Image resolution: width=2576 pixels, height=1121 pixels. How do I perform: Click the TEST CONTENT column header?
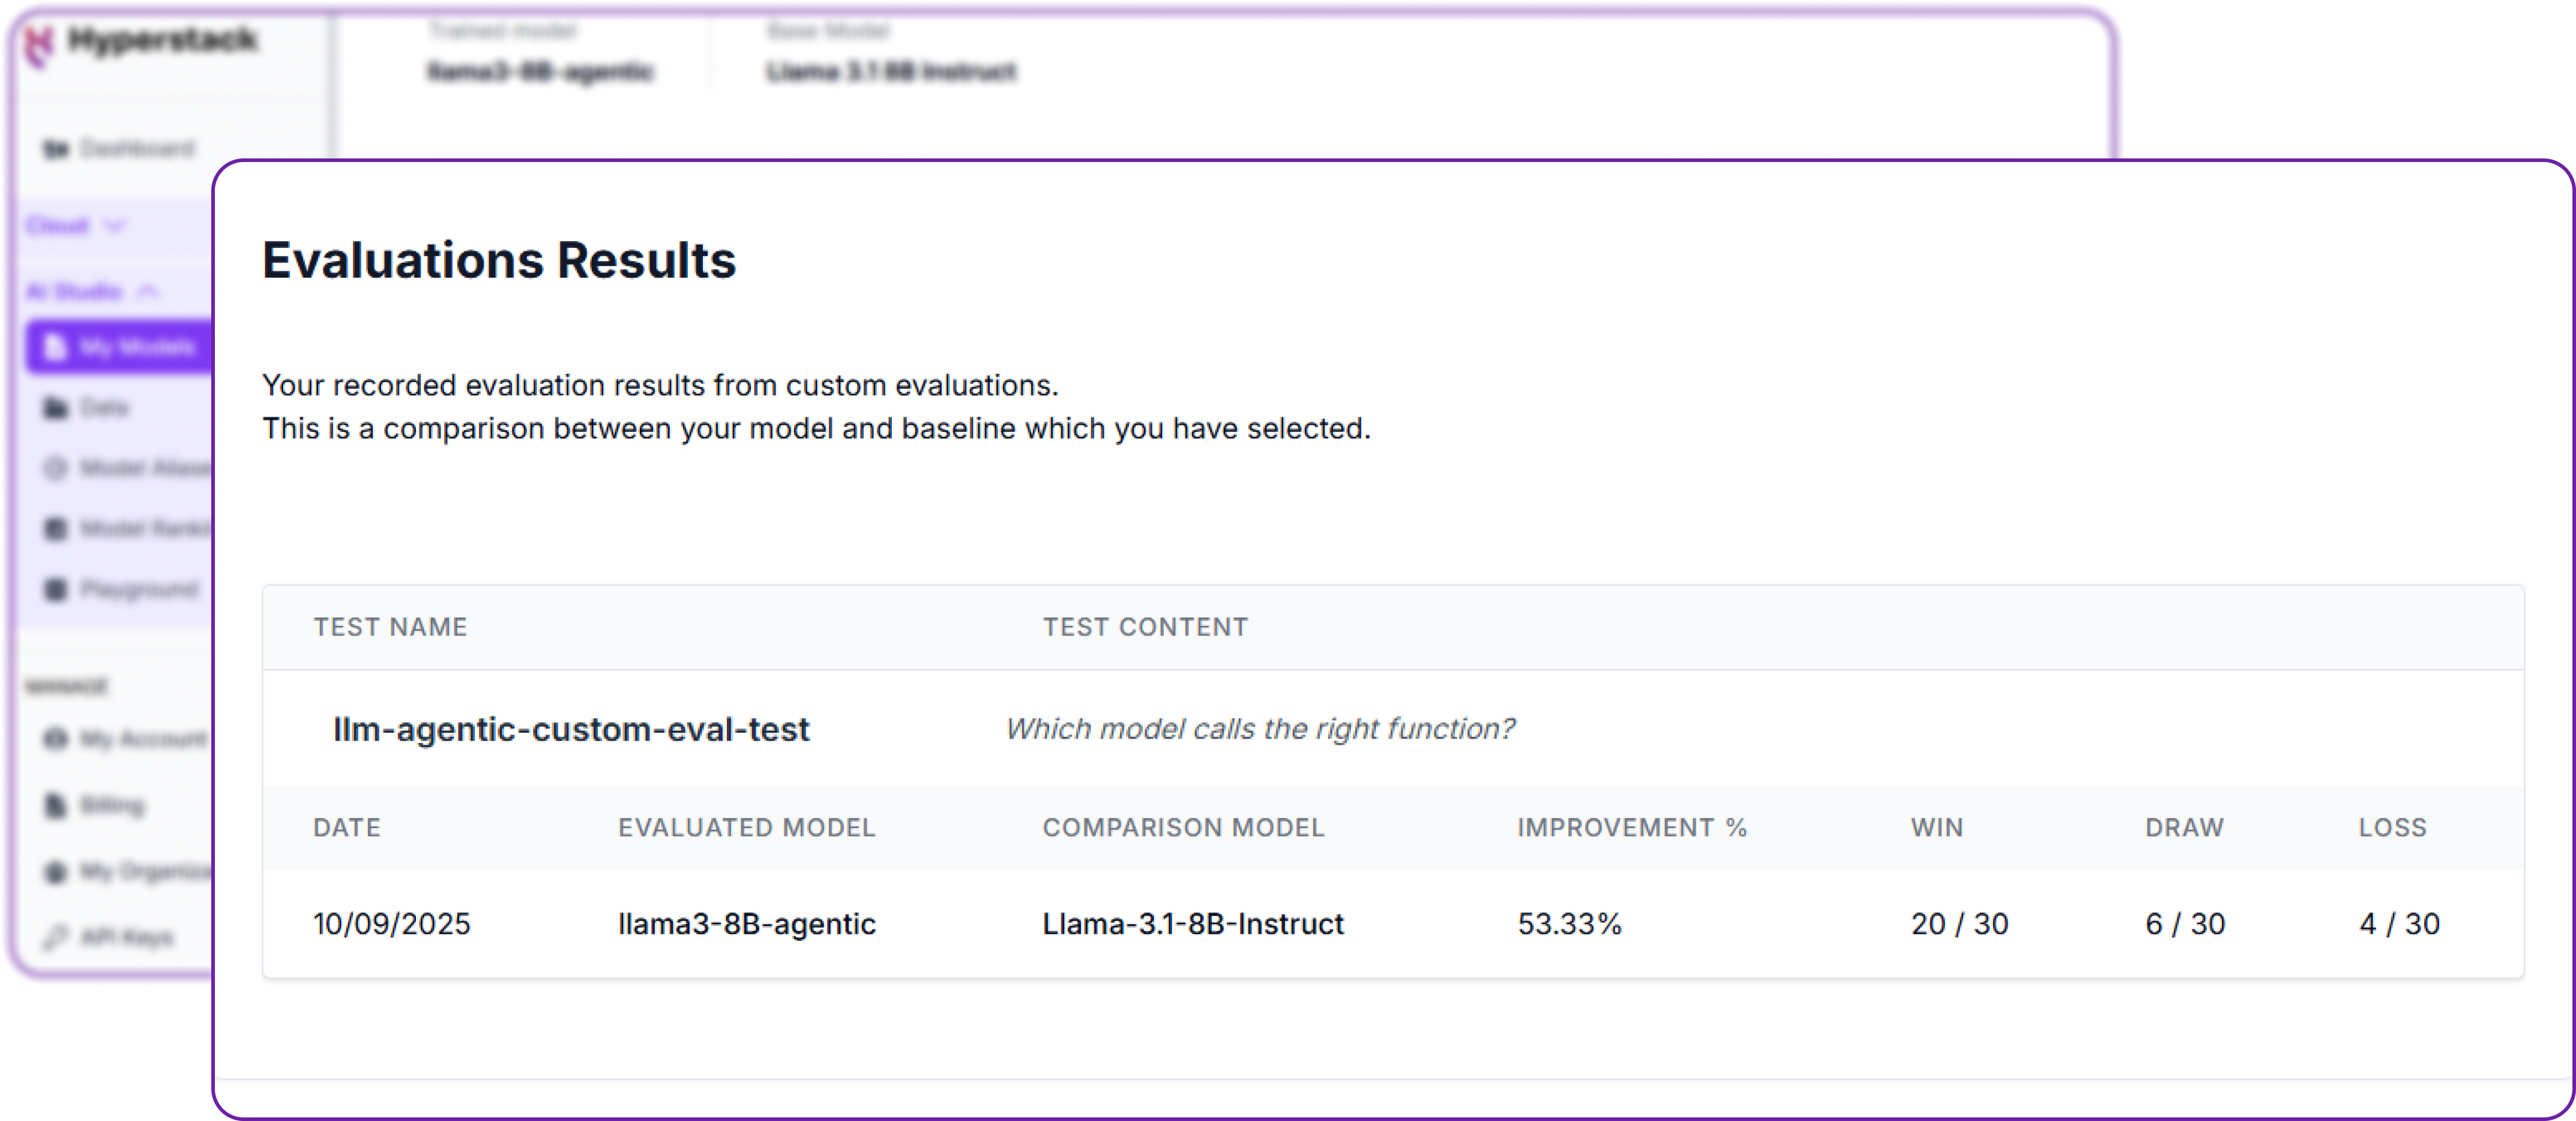(x=1145, y=627)
